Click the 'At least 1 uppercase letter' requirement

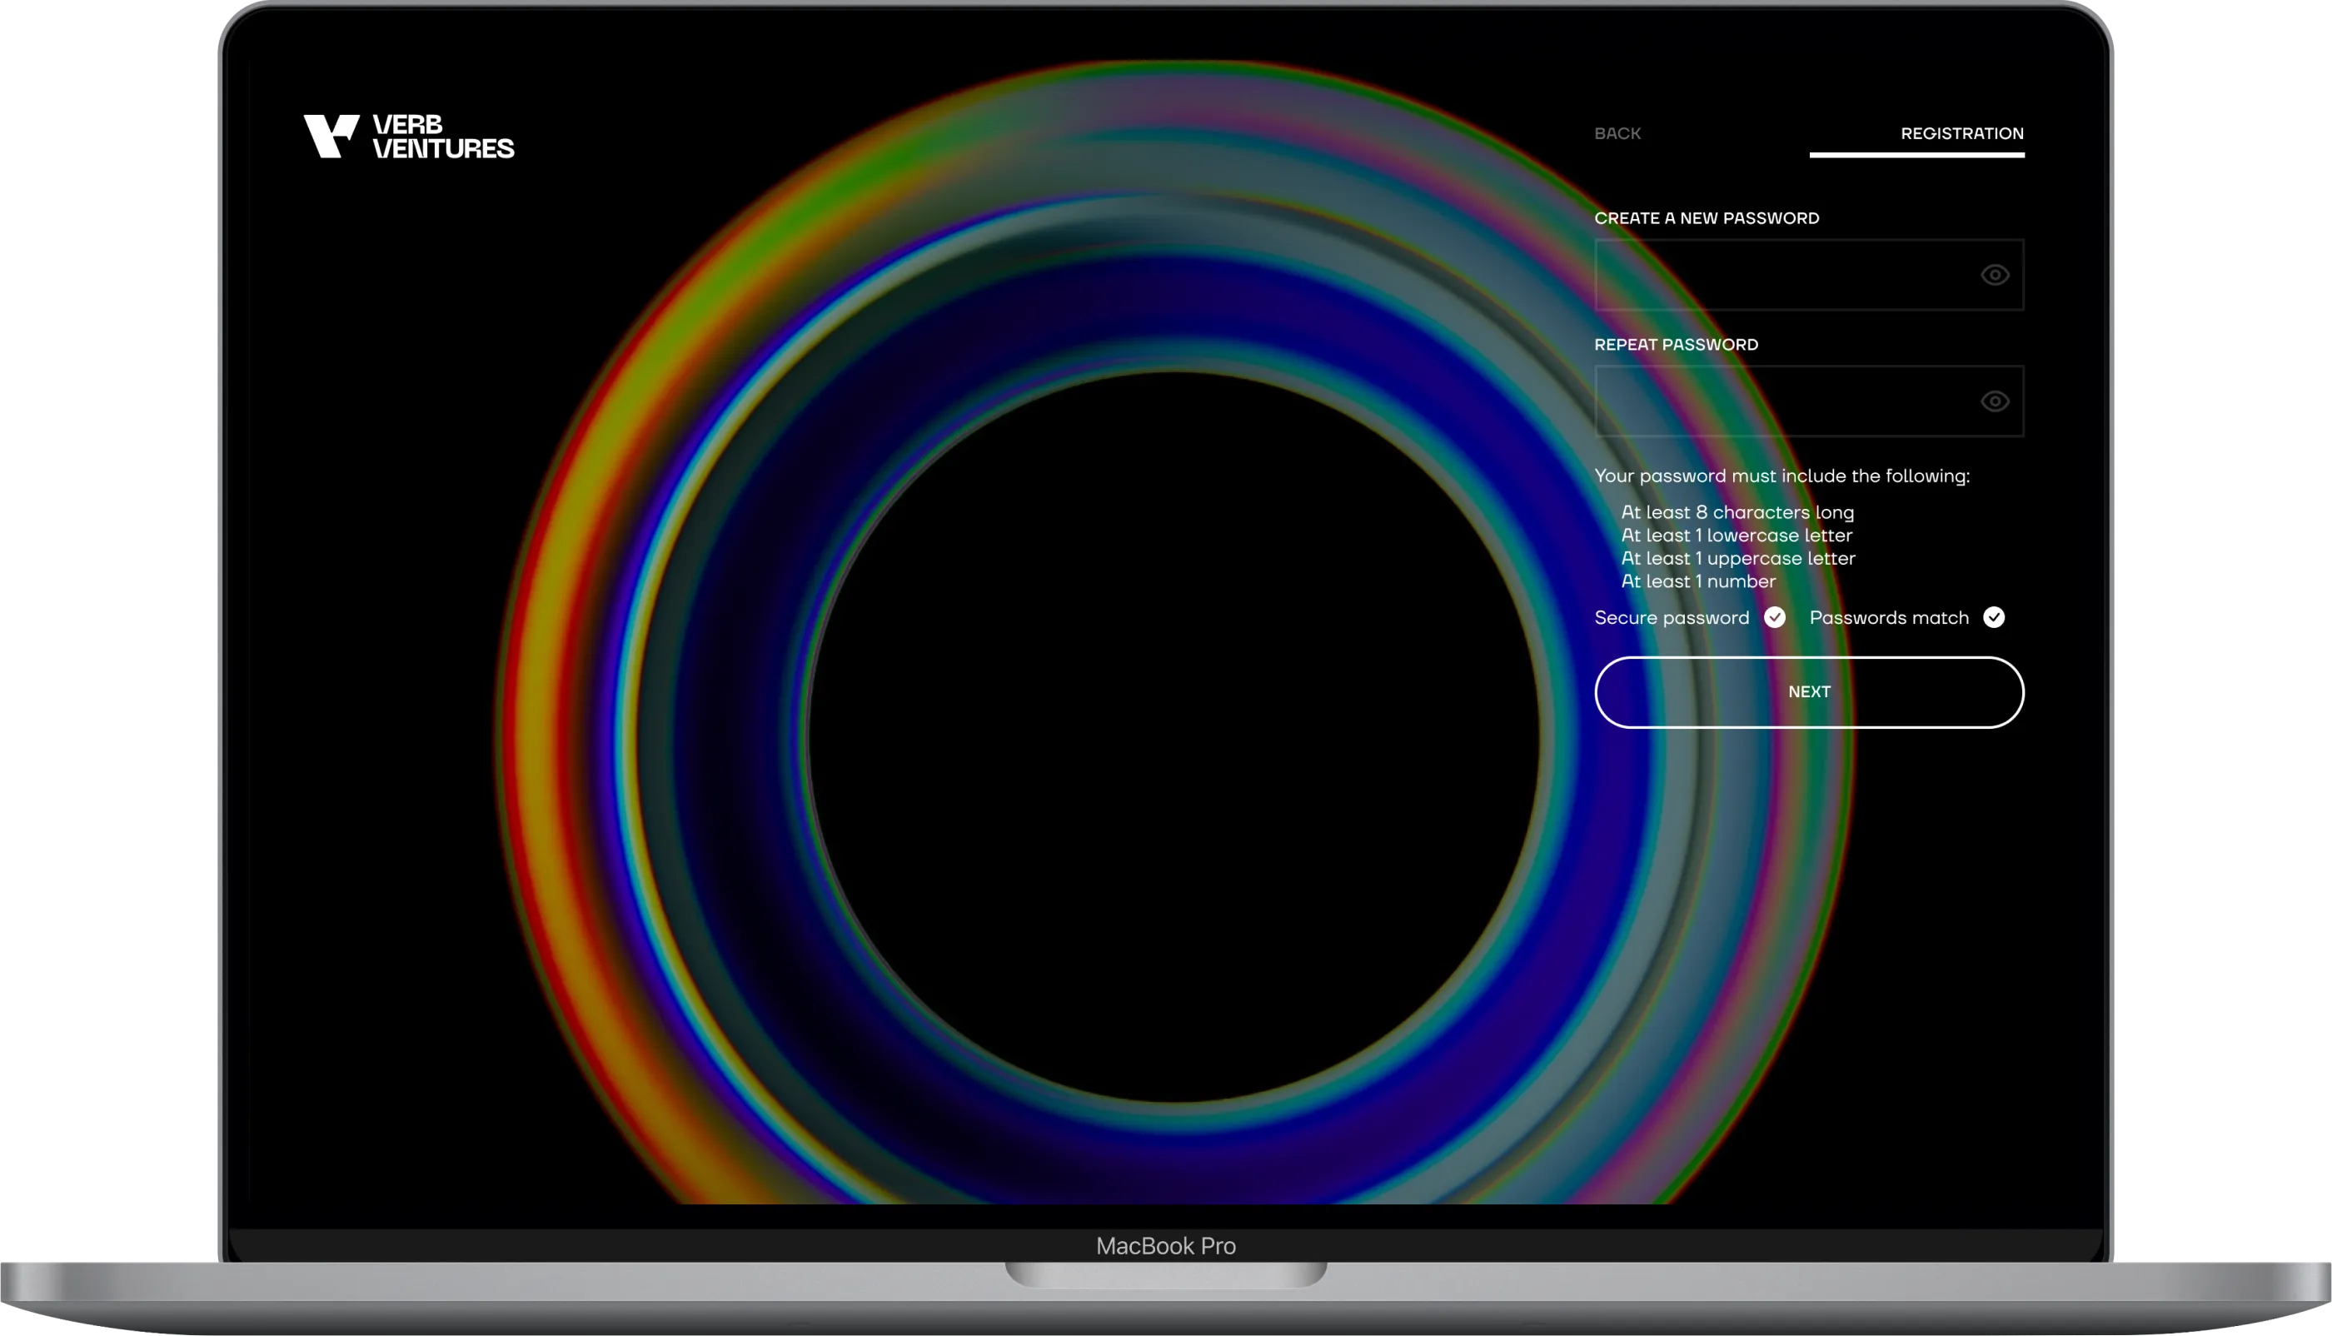point(1737,559)
